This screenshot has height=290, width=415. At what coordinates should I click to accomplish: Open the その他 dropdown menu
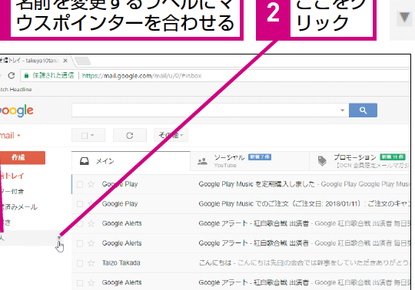tap(171, 136)
